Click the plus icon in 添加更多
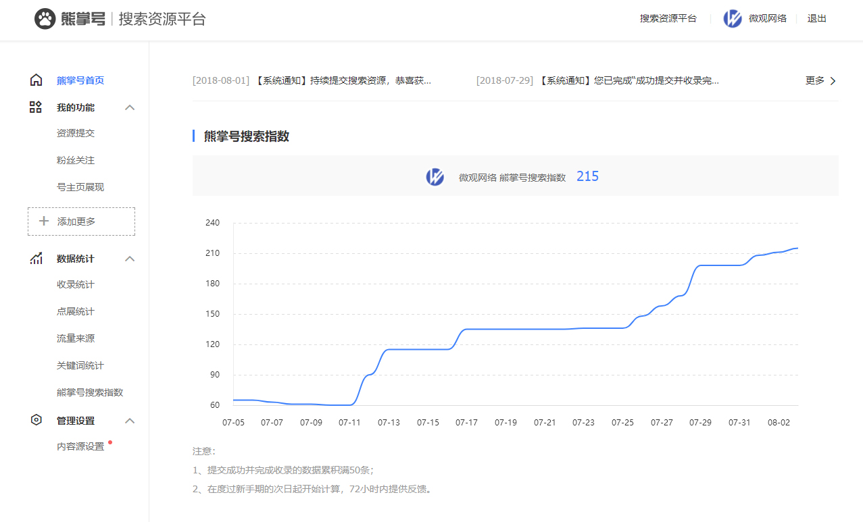This screenshot has width=863, height=522. click(44, 221)
